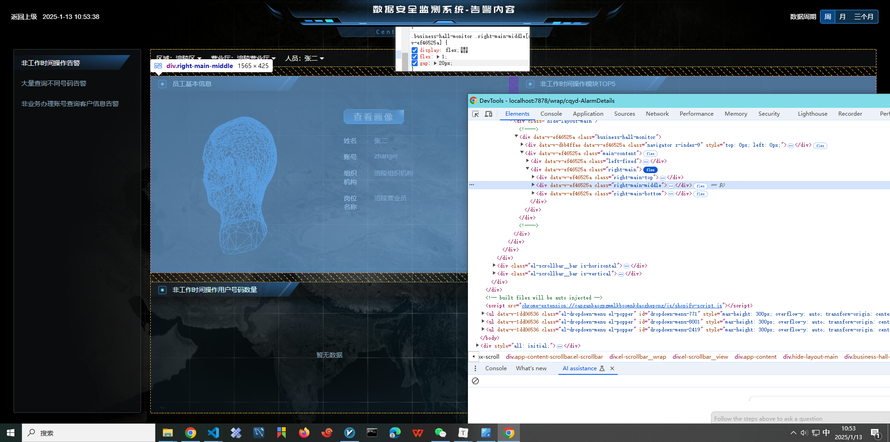
Task: Select the DevTools inspect element picker icon
Action: tap(475, 114)
